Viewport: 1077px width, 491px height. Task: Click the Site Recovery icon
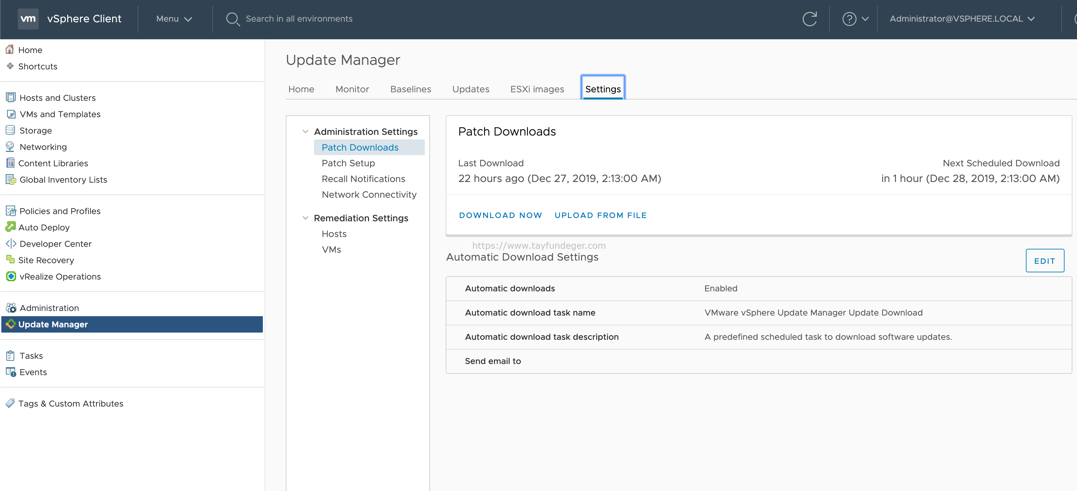pyautogui.click(x=10, y=259)
